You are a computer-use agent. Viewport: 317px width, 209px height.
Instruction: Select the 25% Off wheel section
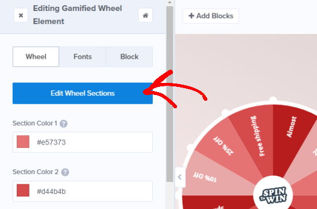pos(224,146)
